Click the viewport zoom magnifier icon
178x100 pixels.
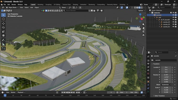[143, 24]
